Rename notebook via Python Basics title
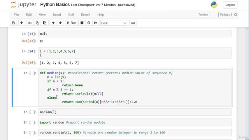 tap(55, 5)
